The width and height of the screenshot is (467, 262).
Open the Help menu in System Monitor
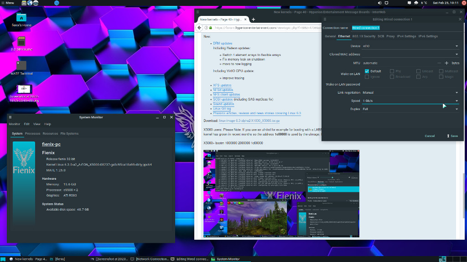click(47, 124)
